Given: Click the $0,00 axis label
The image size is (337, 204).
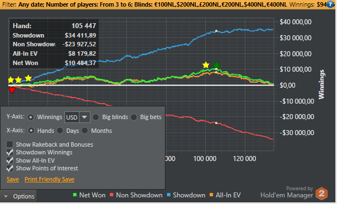Looking at the screenshot, I should click(x=287, y=85).
